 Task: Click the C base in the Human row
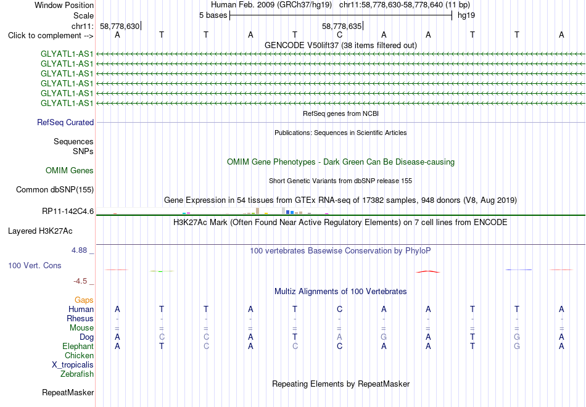(339, 309)
